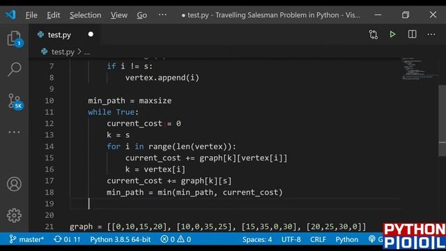Select Python language mode in status bar

coord(347,240)
